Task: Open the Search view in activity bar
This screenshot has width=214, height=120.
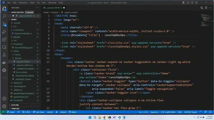Action: 4,16
